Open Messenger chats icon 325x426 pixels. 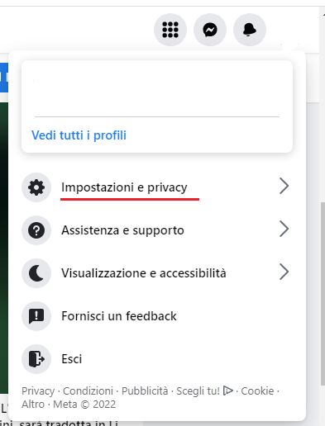point(210,30)
